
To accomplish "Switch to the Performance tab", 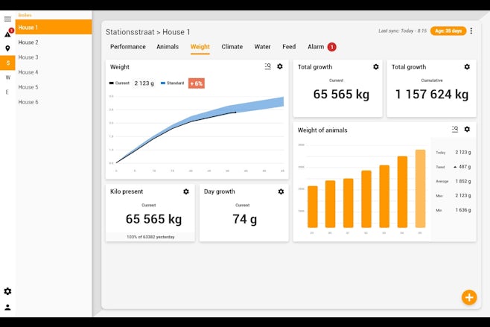I will (x=128, y=47).
